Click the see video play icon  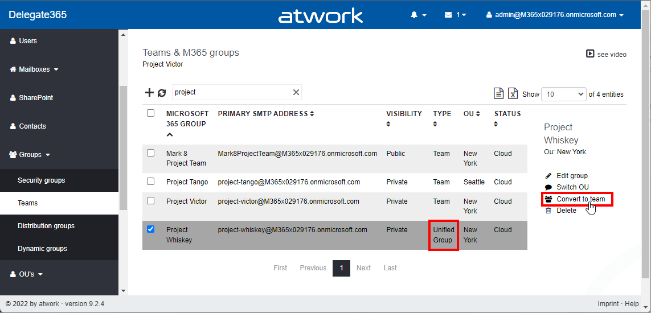point(590,54)
